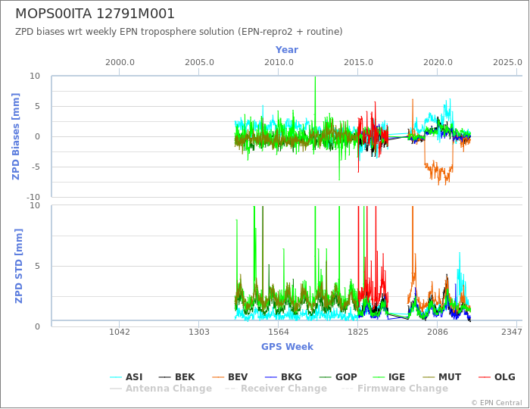Enable the Antenna Change legend item
Viewport: 530px width, 409px height.
pyautogui.click(x=161, y=389)
